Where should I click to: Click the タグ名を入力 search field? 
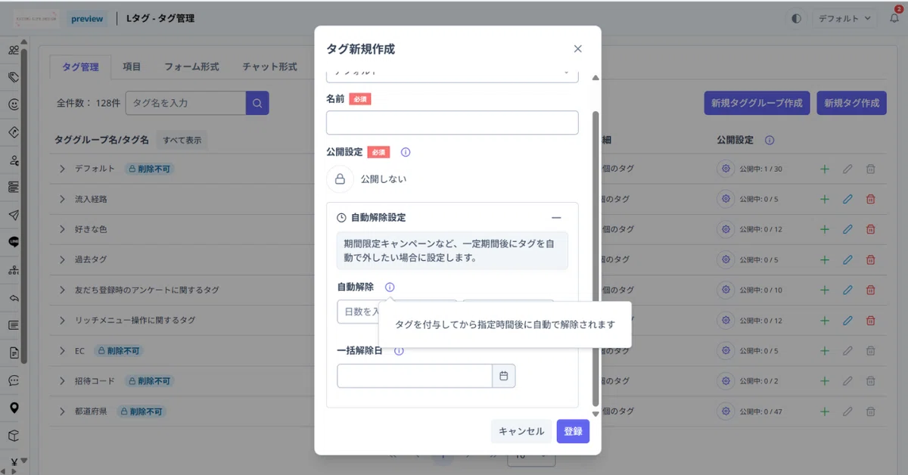185,103
